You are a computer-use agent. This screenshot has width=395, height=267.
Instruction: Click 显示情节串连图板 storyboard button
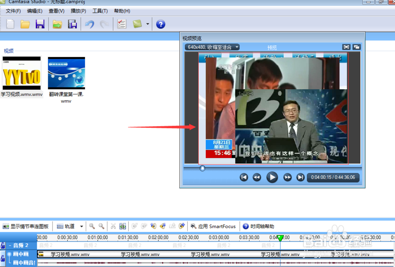pos(25,226)
